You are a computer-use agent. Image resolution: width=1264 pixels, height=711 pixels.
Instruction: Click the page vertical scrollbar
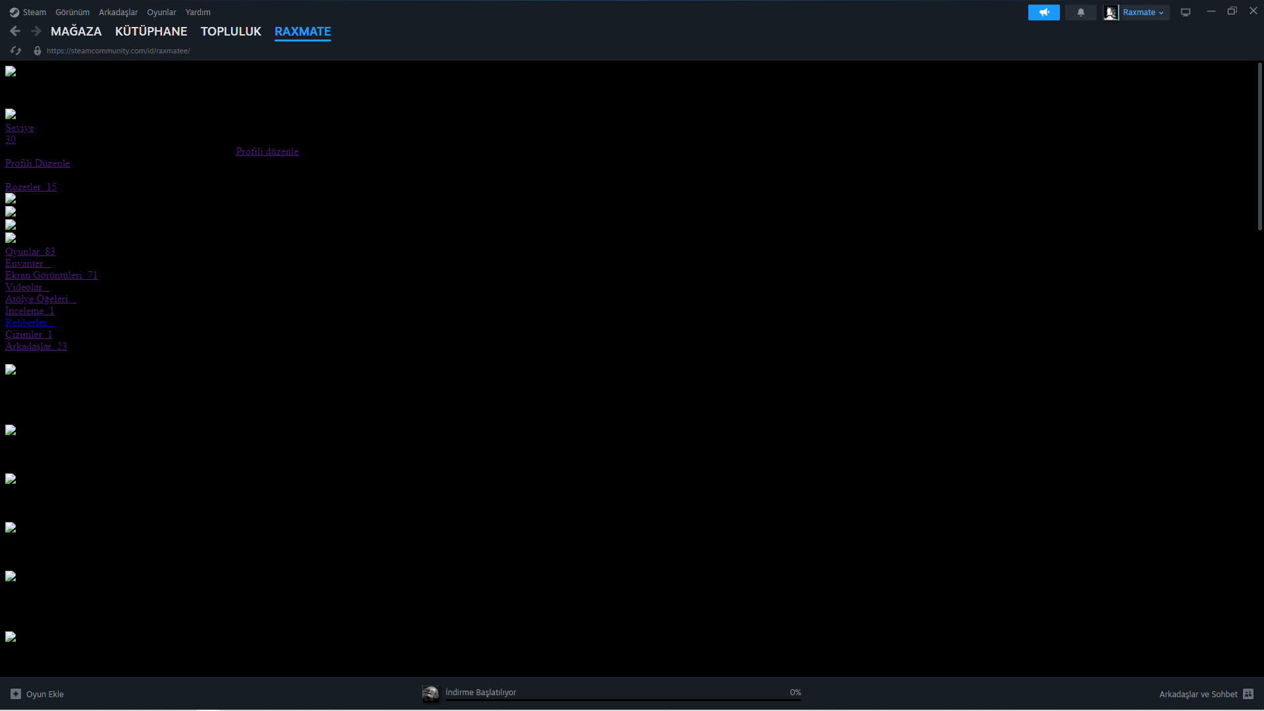click(1260, 146)
